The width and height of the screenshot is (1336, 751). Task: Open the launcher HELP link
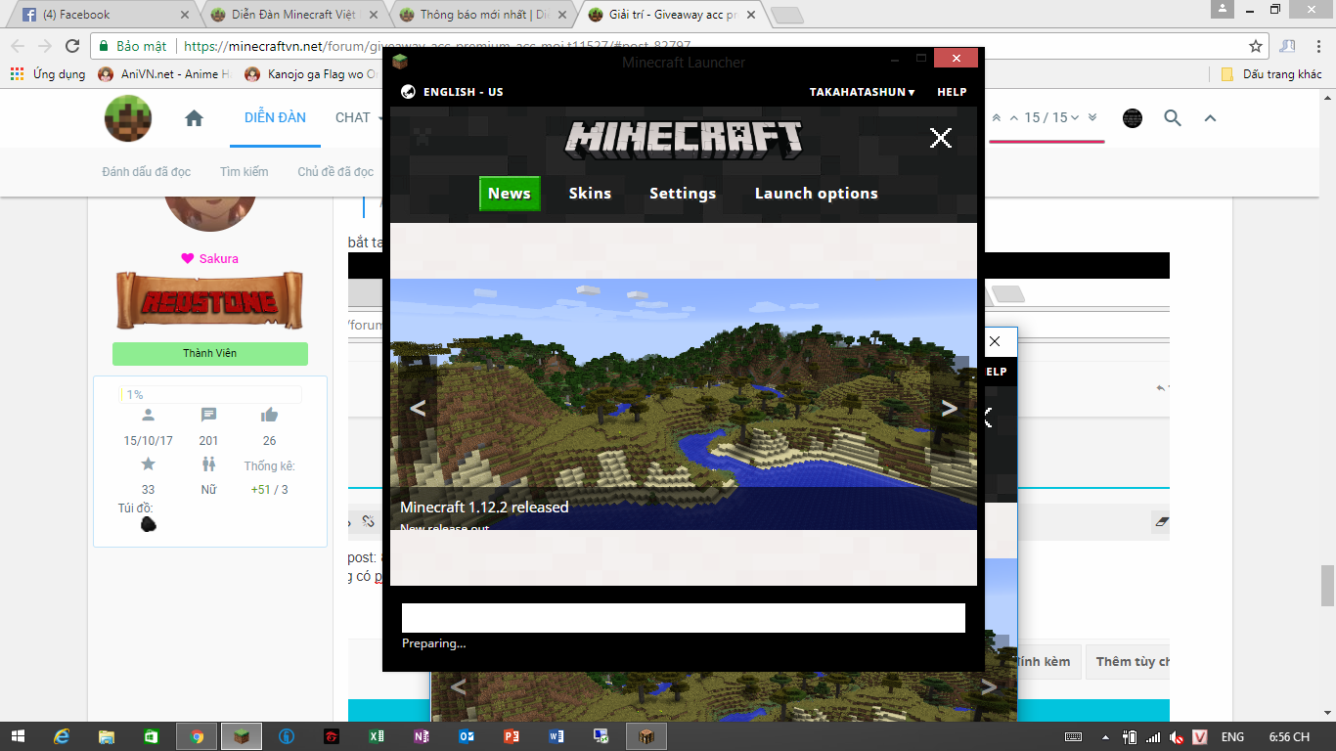952,92
